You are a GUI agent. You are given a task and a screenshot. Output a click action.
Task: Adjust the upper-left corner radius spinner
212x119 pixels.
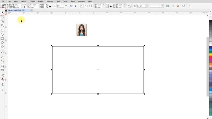coord(104,5)
